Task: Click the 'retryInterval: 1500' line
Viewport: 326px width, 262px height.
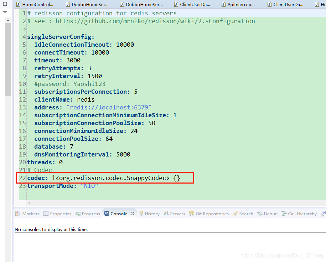Action: [68, 76]
